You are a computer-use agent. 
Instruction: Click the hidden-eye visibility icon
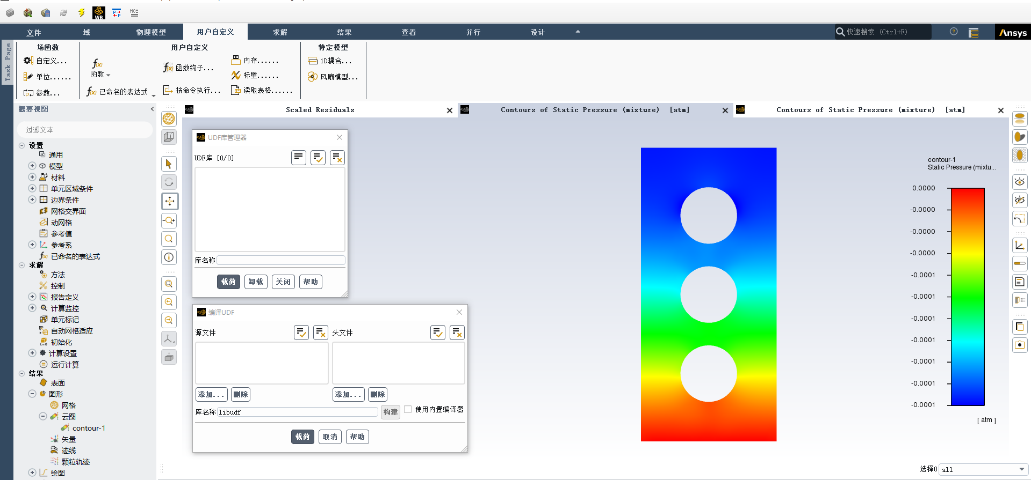[x=1020, y=201]
